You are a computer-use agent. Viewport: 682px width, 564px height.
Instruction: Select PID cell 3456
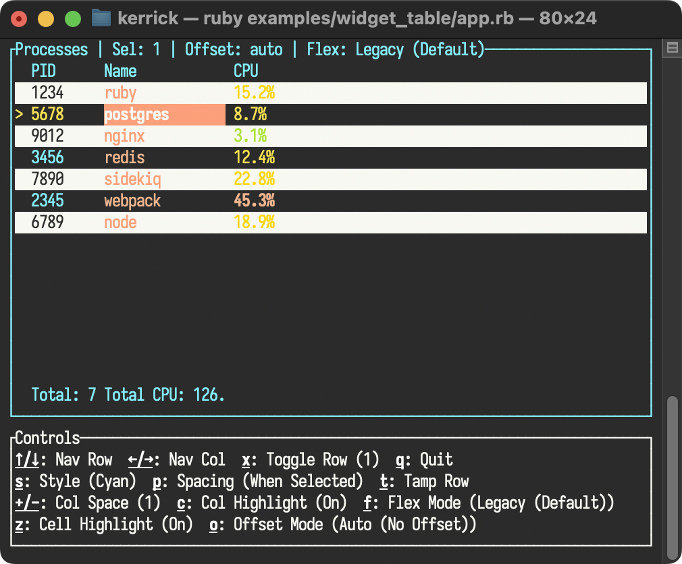[x=47, y=157]
